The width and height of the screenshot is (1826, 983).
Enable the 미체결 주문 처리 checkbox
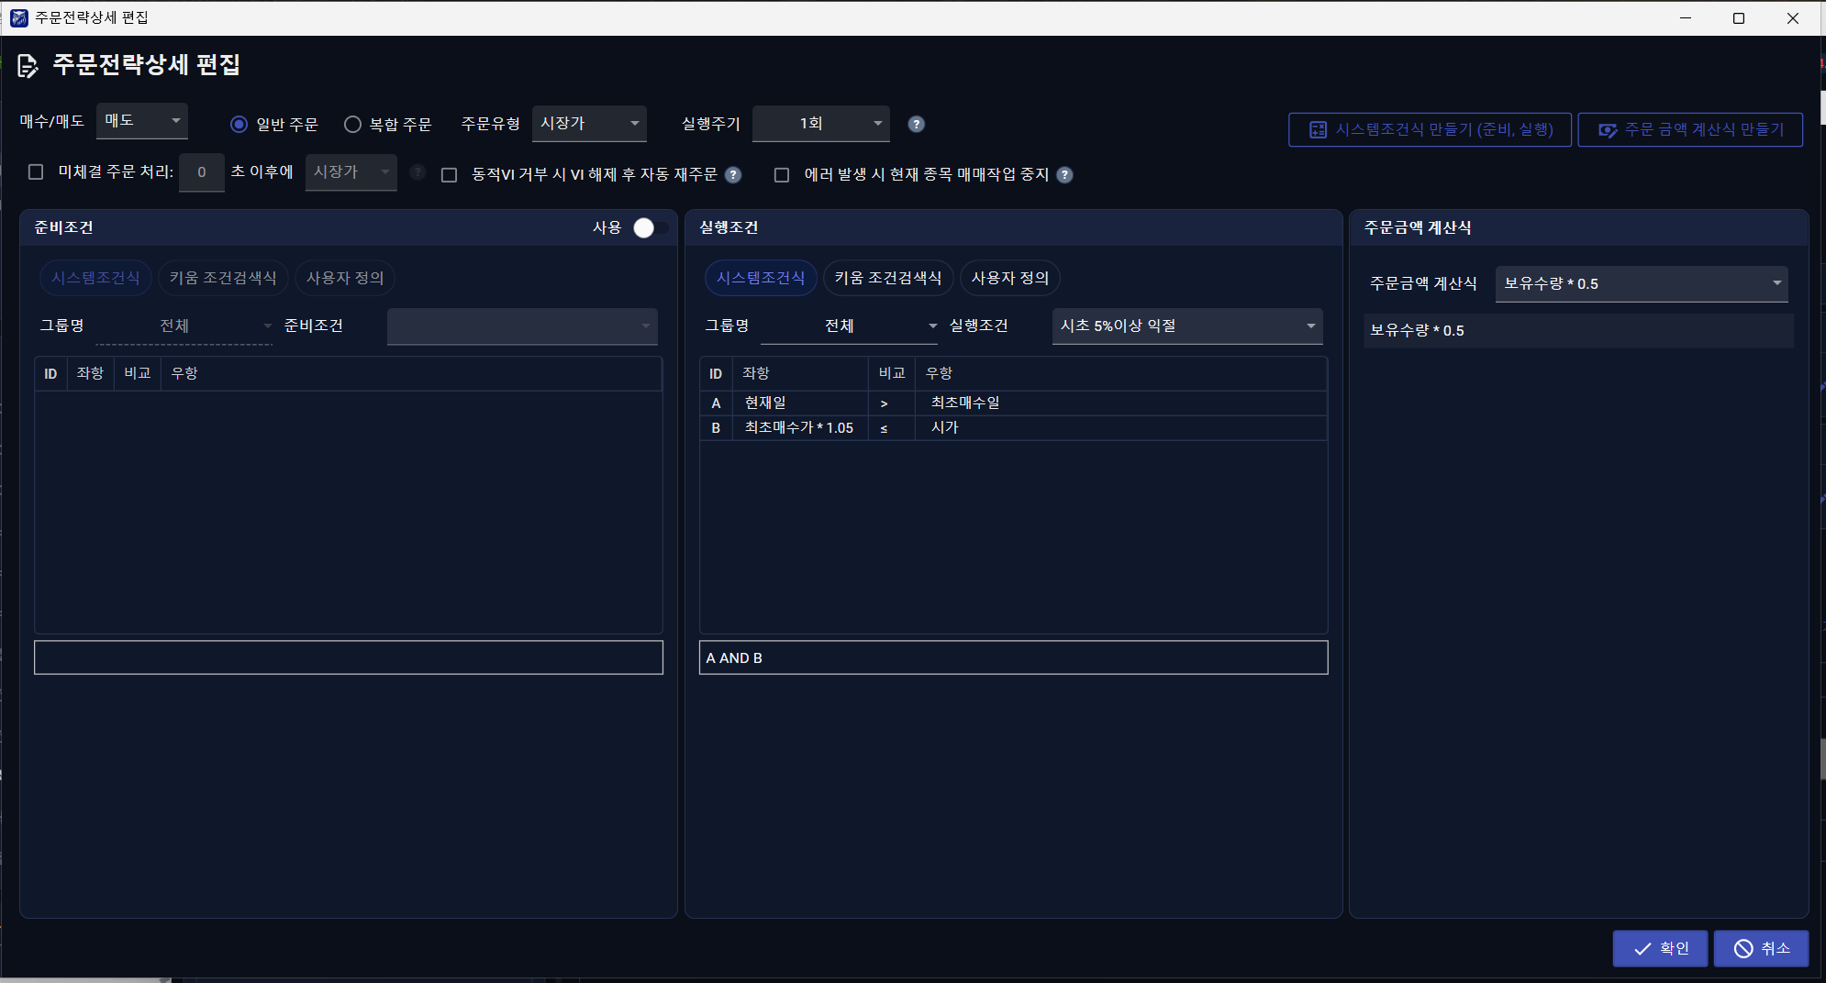pyautogui.click(x=36, y=171)
